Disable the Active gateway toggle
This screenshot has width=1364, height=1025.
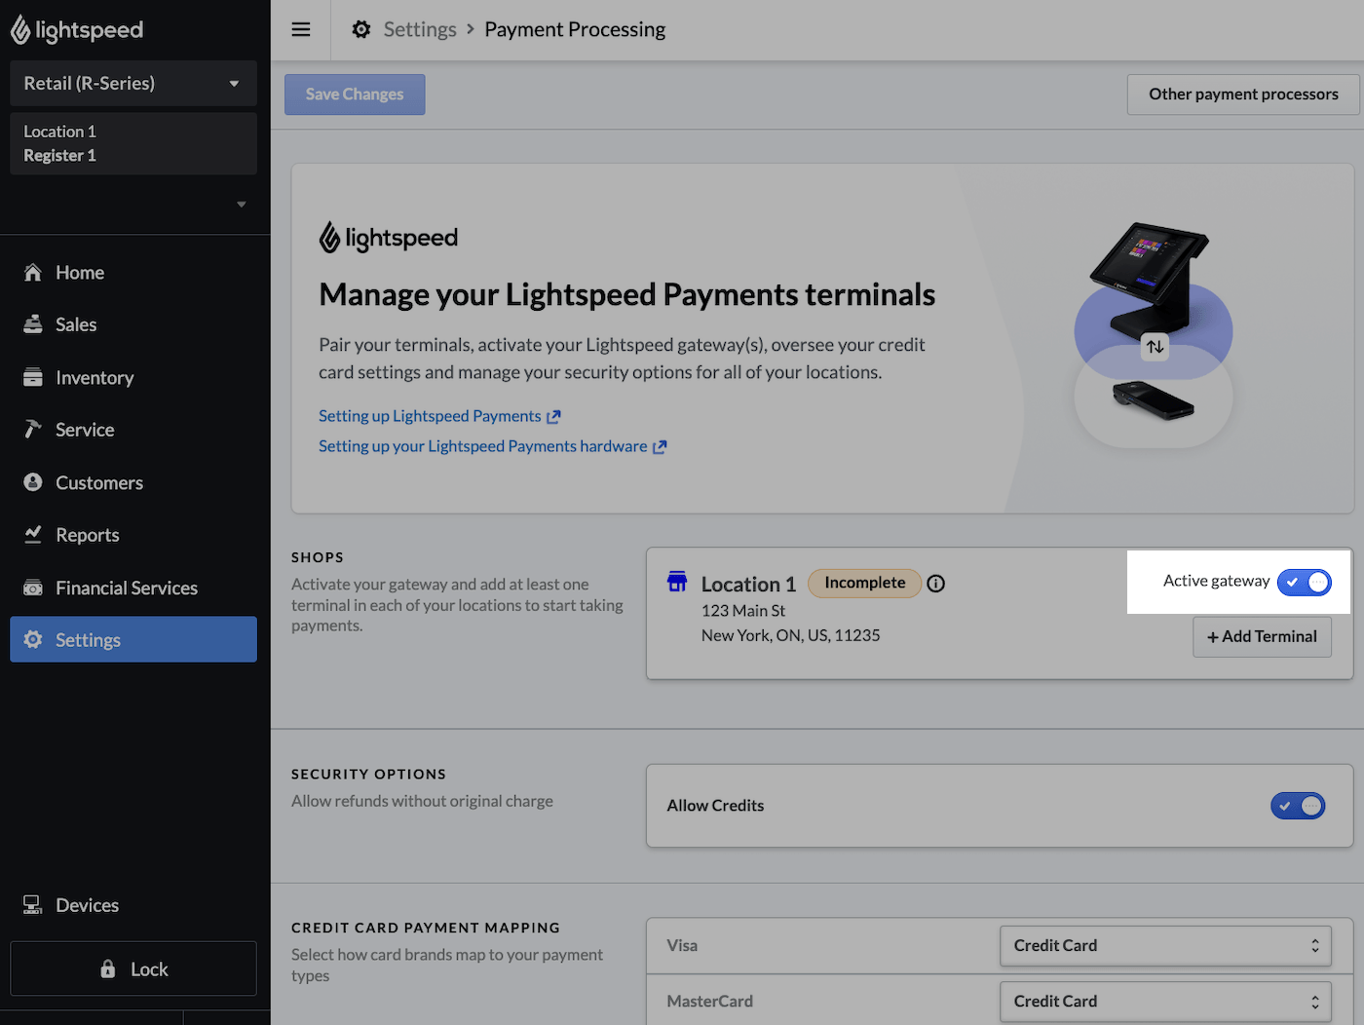[x=1304, y=582]
